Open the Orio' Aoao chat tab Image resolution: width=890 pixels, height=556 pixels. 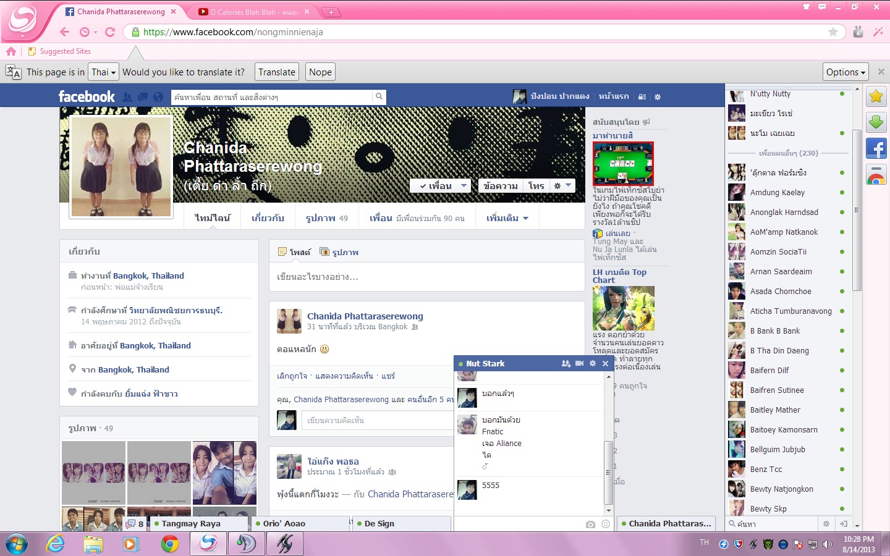[x=300, y=524]
